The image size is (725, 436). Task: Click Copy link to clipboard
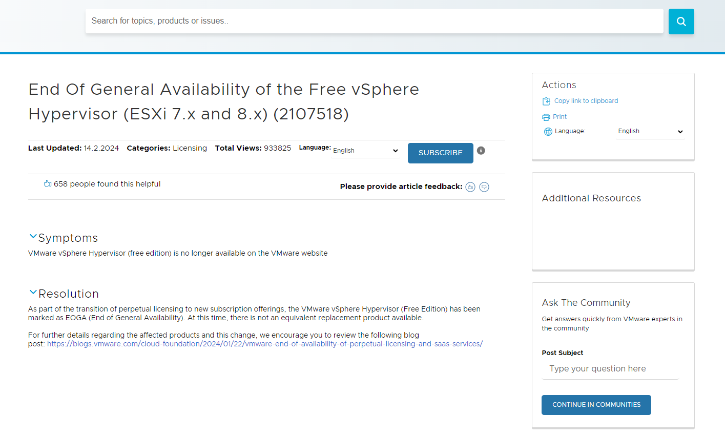click(x=586, y=101)
